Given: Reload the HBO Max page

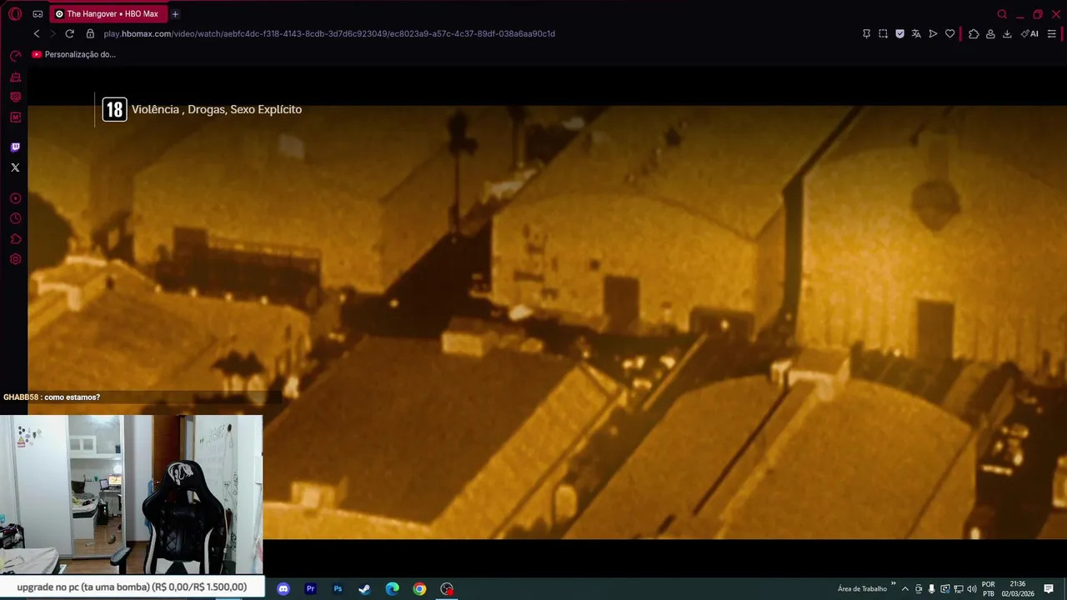Looking at the screenshot, I should pos(69,33).
